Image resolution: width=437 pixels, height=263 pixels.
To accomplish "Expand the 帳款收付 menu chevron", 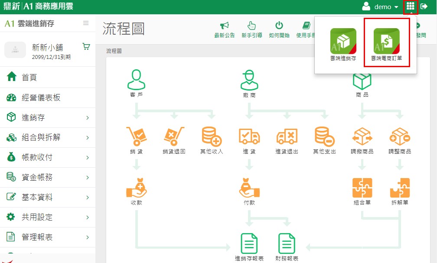I will 88,158.
